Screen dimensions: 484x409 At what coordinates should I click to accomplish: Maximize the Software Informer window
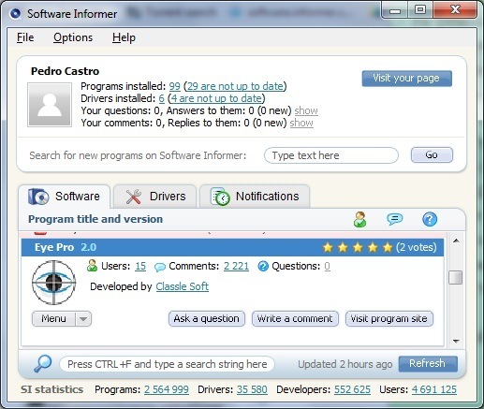[420, 10]
